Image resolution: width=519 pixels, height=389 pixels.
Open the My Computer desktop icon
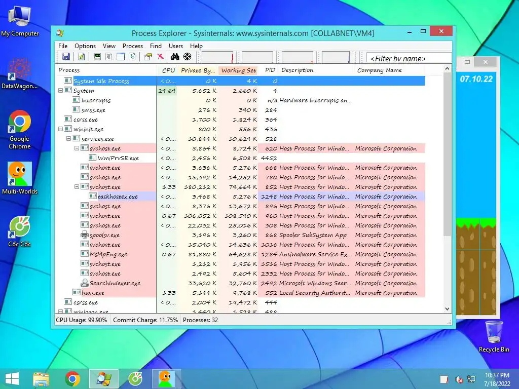pyautogui.click(x=20, y=21)
